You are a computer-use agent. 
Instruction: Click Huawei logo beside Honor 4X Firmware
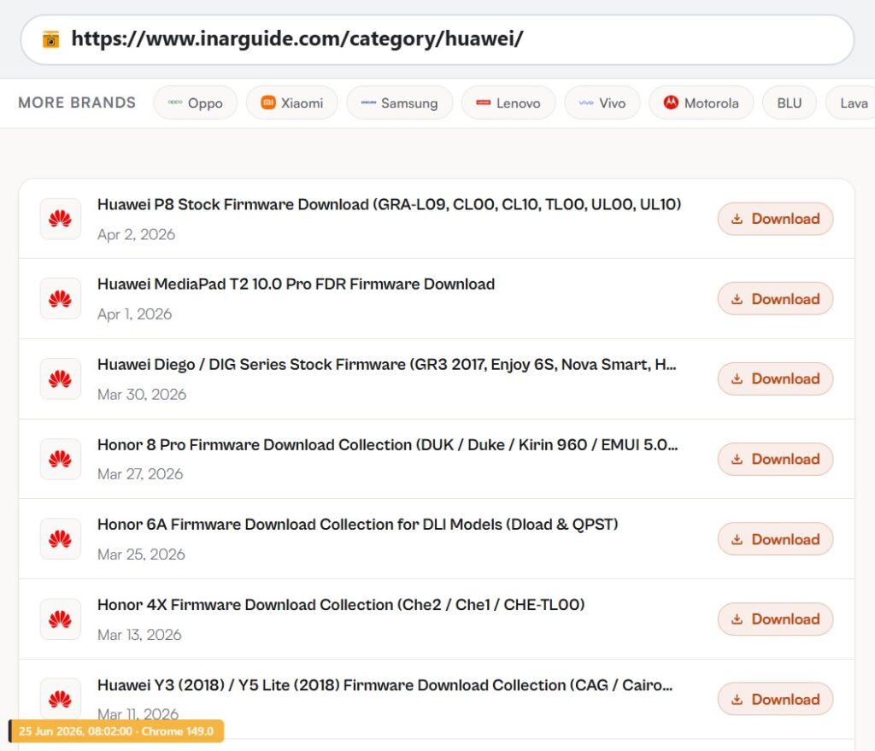(61, 619)
